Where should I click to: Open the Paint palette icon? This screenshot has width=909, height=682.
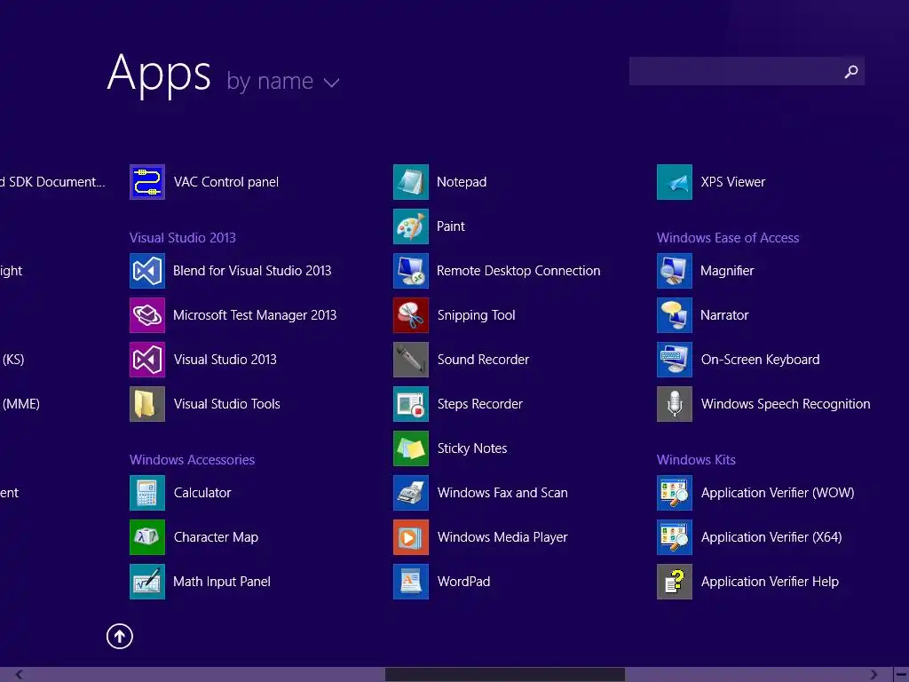[x=411, y=226]
